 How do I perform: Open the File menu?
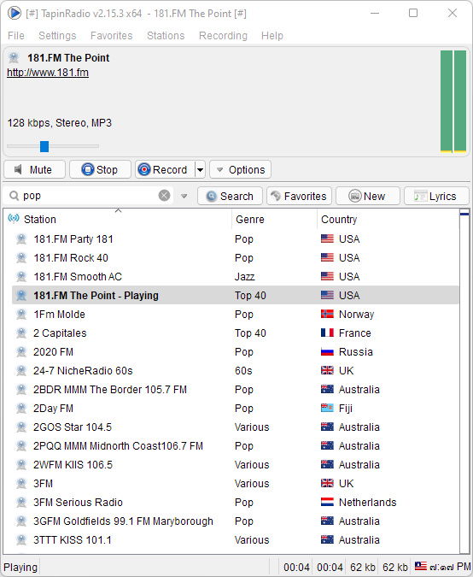point(16,36)
